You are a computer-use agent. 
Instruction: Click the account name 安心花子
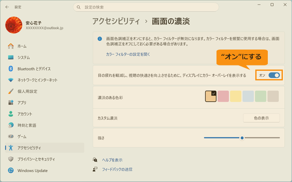coord(33,23)
